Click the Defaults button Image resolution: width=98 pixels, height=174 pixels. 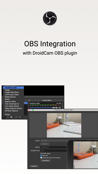point(34,166)
